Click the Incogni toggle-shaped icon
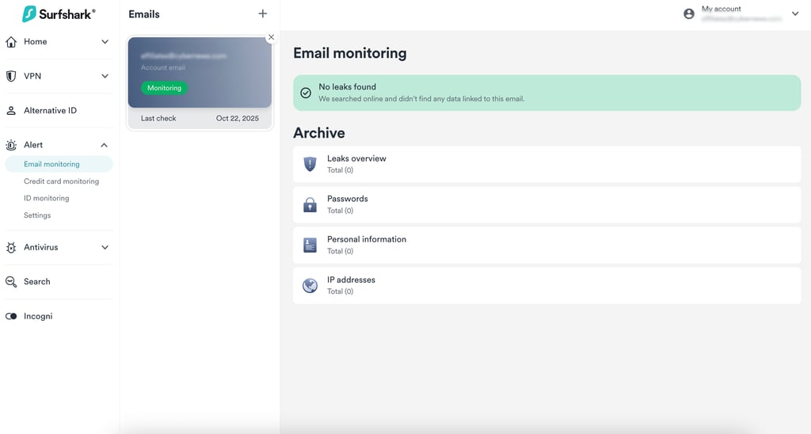This screenshot has height=434, width=811. pos(11,316)
